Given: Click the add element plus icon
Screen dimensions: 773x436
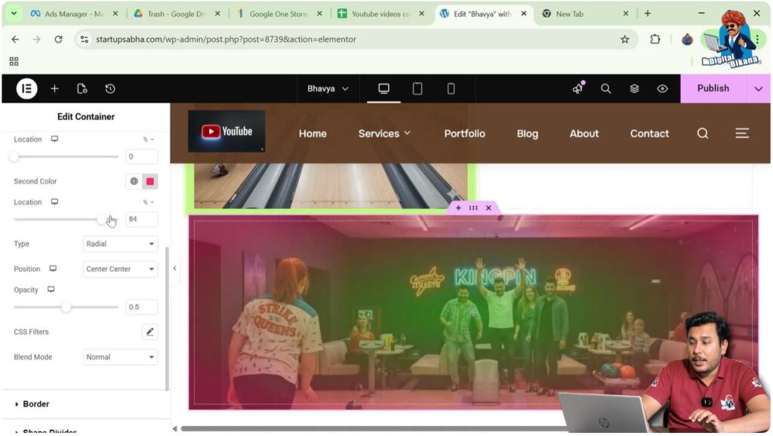Looking at the screenshot, I should click(54, 89).
